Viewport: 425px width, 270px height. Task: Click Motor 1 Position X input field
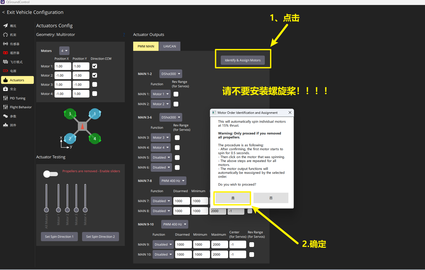pyautogui.click(x=63, y=66)
